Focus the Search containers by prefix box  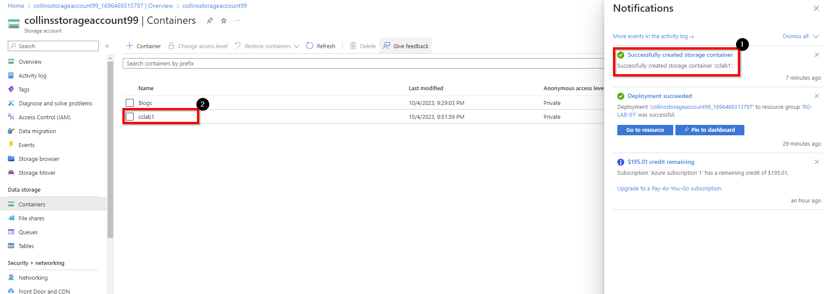coord(364,63)
